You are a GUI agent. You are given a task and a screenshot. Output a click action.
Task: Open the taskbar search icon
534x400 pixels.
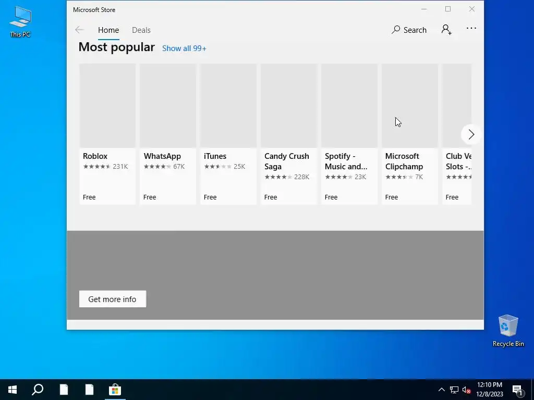pos(38,390)
